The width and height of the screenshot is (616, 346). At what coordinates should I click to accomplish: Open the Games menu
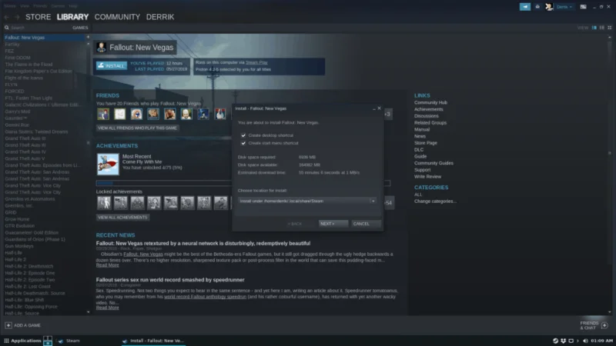click(x=58, y=6)
